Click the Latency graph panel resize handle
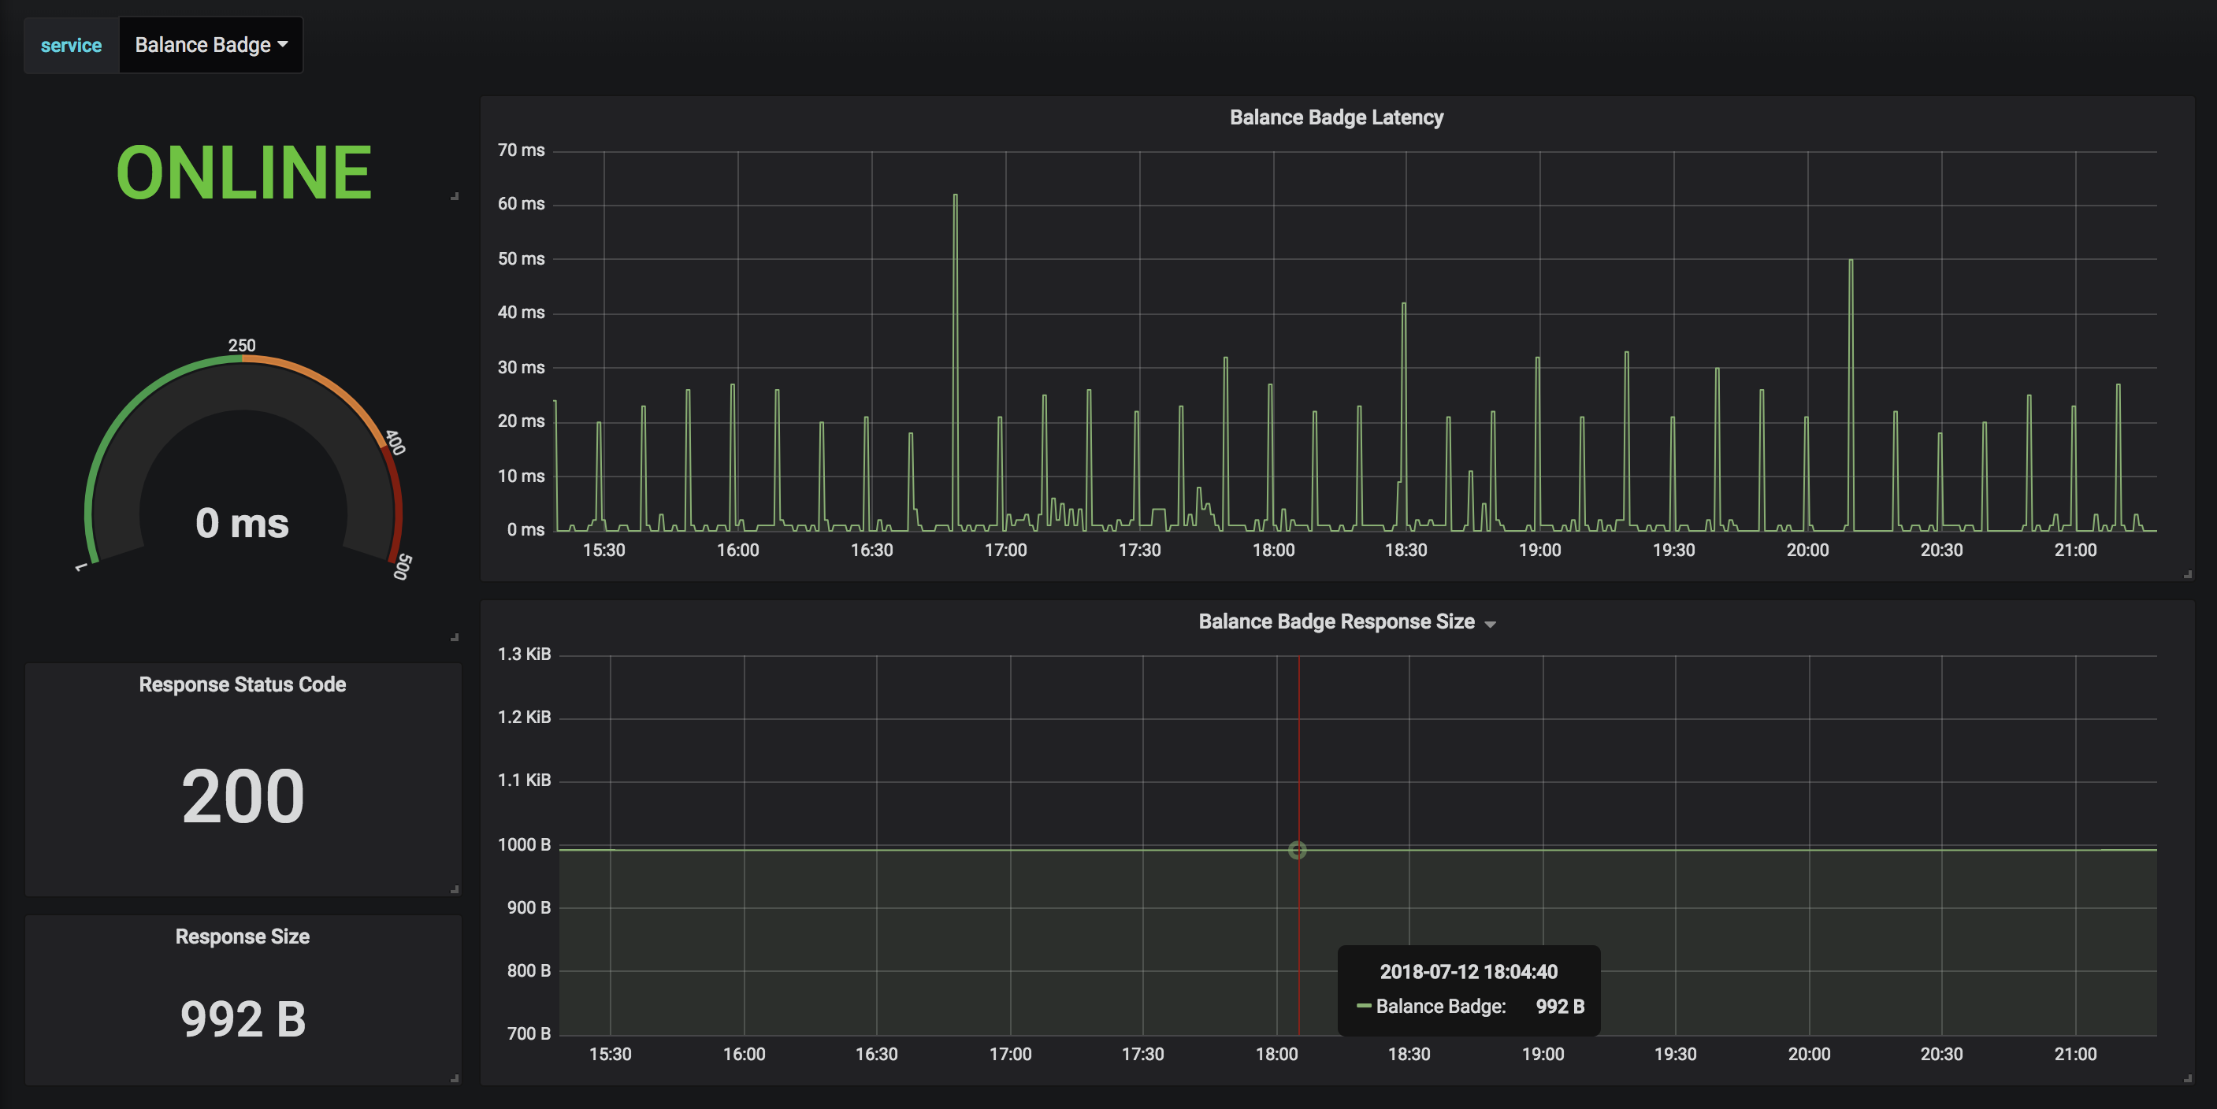Viewport: 2217px width, 1109px height. 2187,574
